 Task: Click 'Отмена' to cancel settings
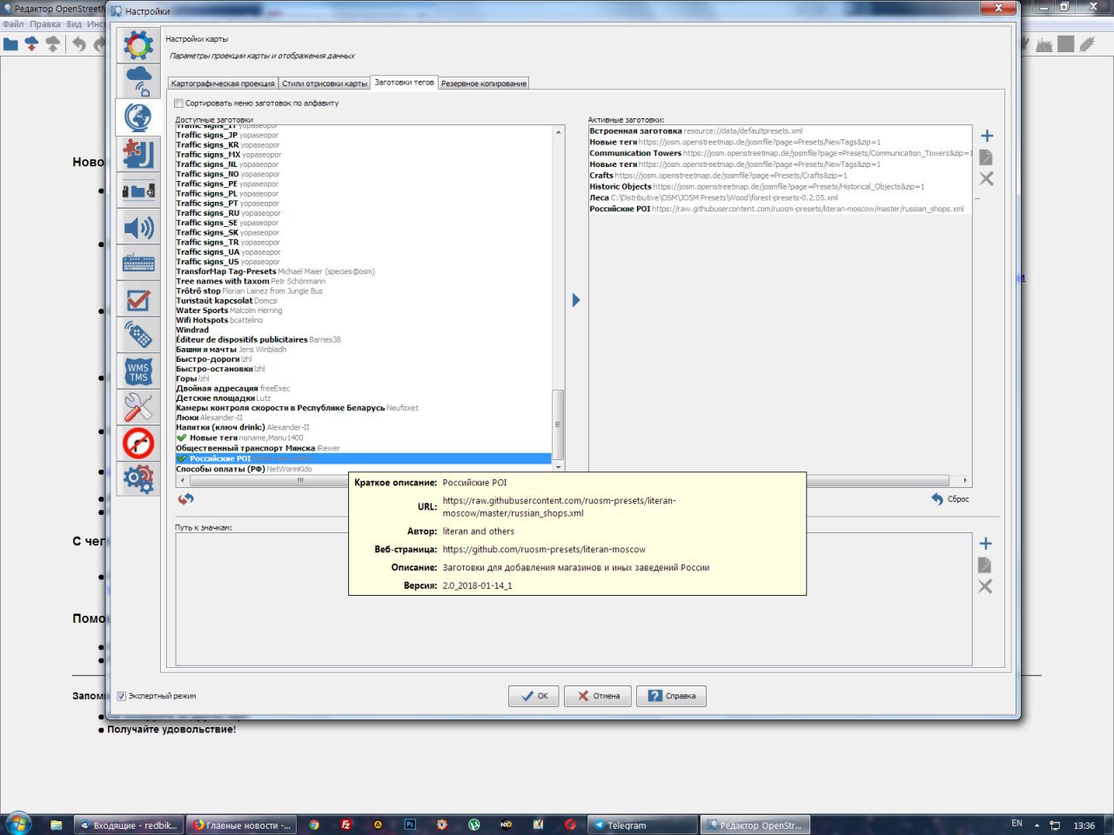pos(597,696)
